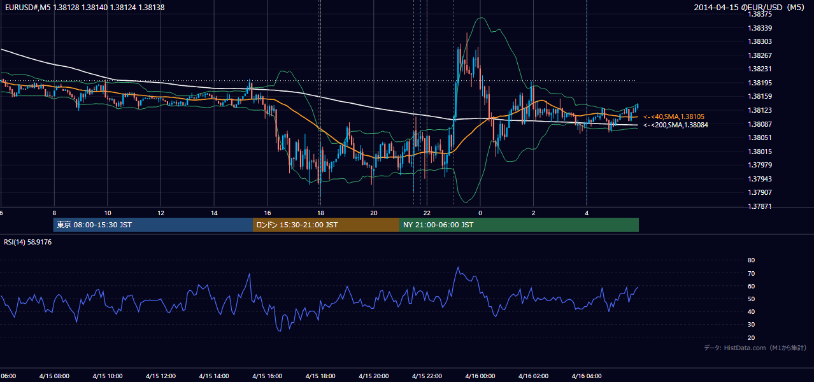Click the 4/15 22:00 time axis label
This screenshot has width=814, height=382.
coord(427,376)
